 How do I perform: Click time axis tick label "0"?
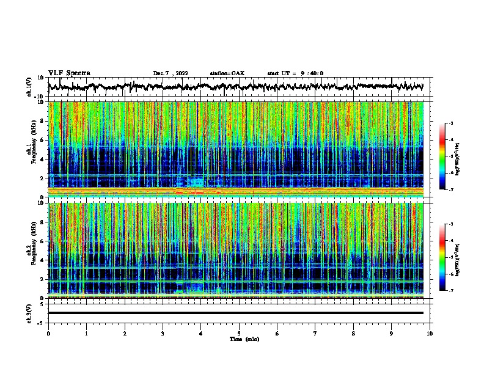48,334
